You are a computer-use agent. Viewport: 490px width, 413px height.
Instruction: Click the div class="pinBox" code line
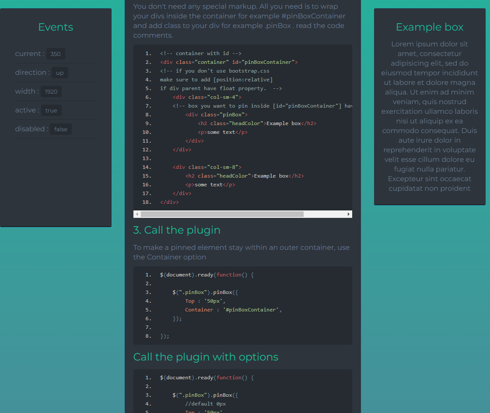(216, 115)
